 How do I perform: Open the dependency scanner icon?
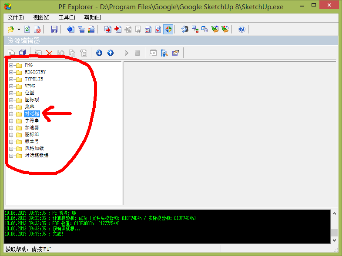195,29
